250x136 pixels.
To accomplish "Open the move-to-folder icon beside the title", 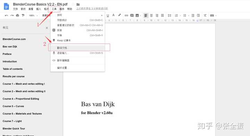I will [x=78, y=5].
